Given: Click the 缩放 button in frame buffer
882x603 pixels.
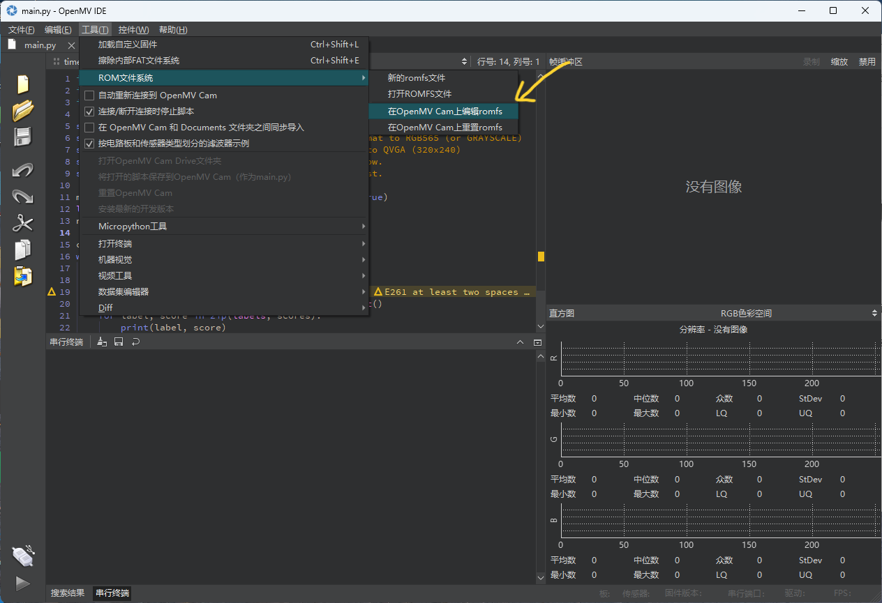Looking at the screenshot, I should pyautogui.click(x=839, y=62).
